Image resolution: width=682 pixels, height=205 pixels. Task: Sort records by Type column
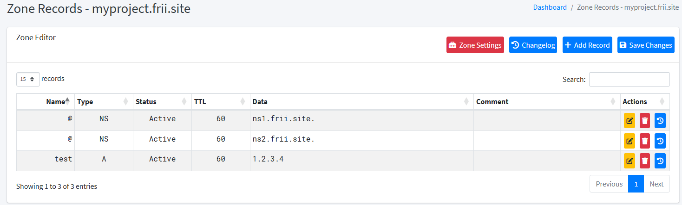coord(104,101)
